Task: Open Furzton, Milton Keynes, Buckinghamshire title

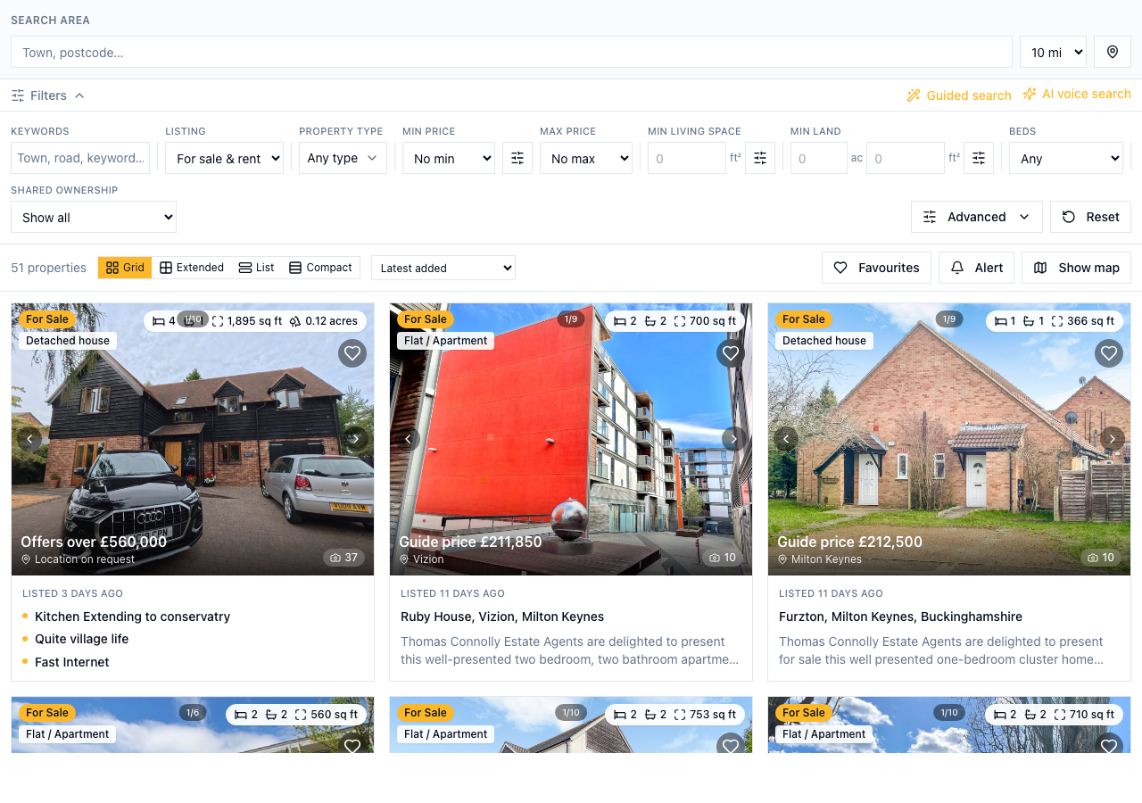Action: pyautogui.click(x=900, y=617)
